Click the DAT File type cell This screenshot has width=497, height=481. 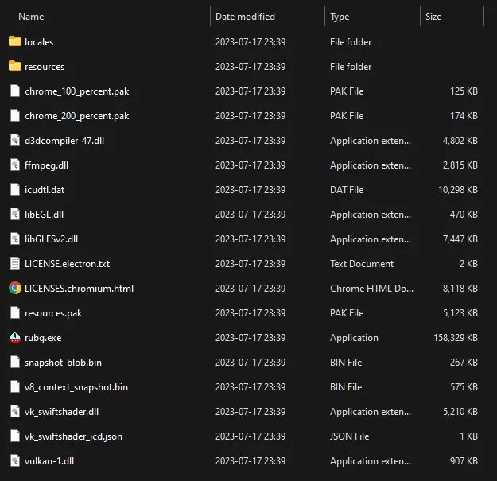pyautogui.click(x=347, y=190)
